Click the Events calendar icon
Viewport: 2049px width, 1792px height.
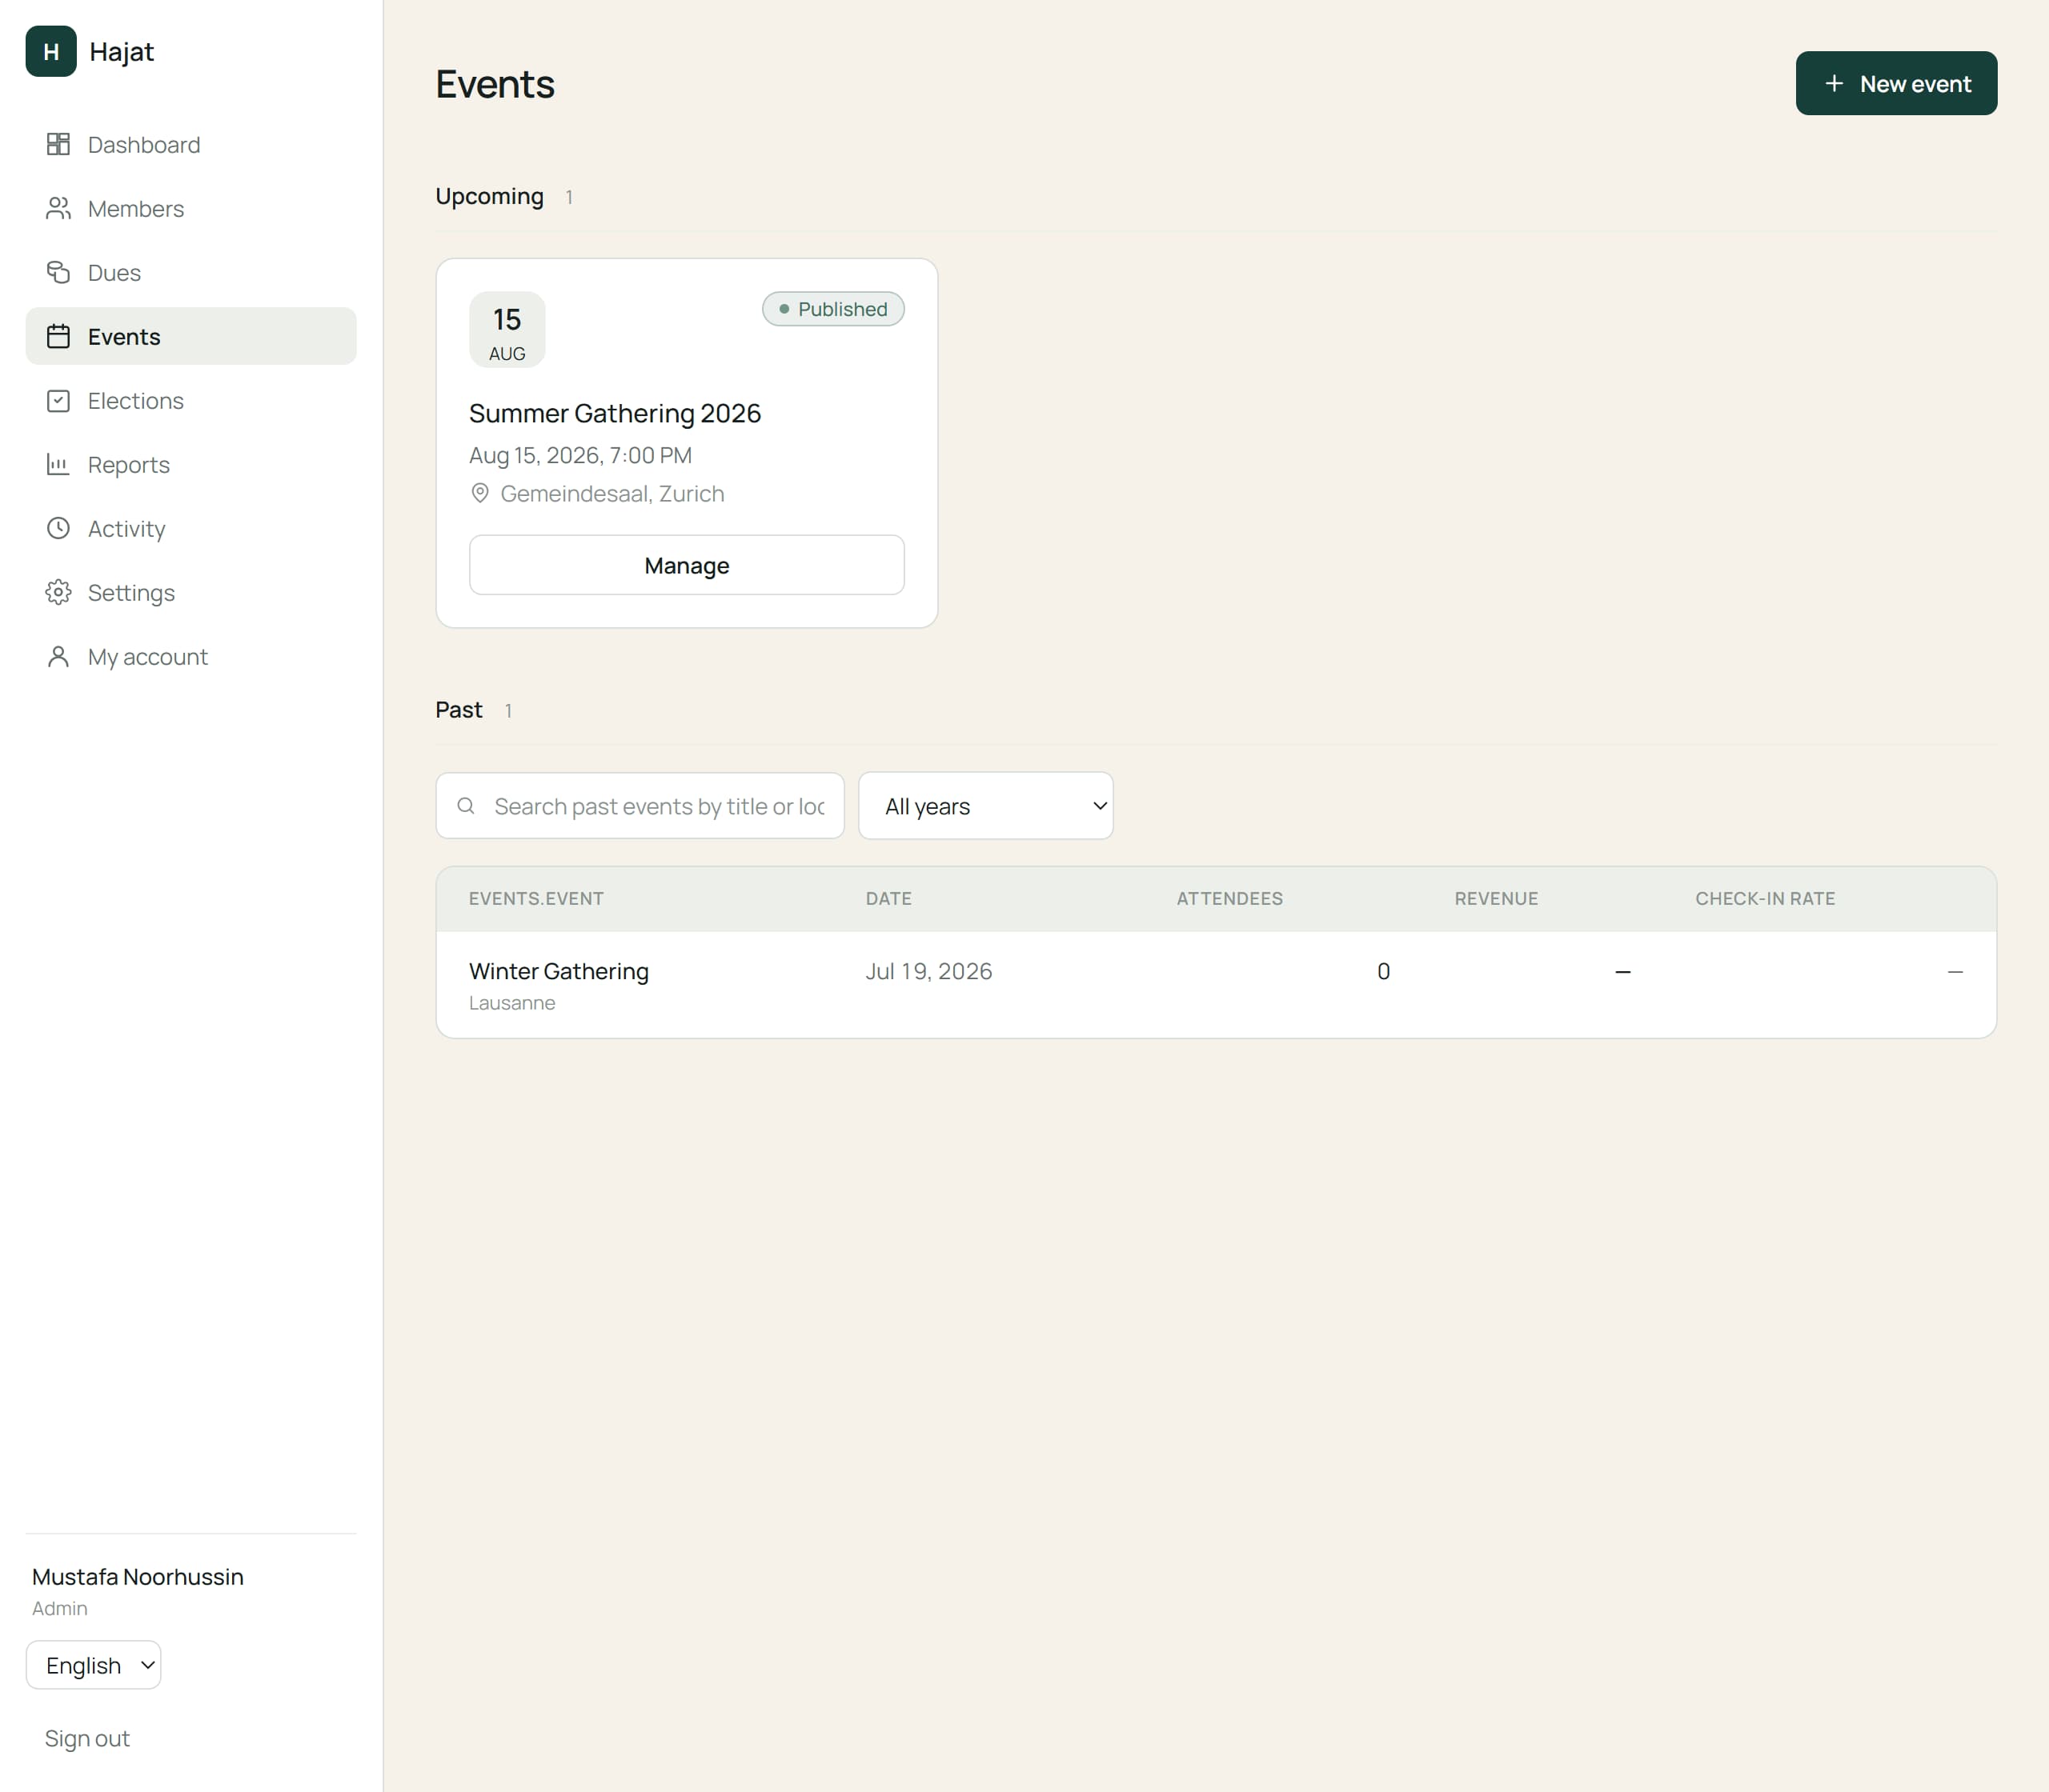[58, 336]
